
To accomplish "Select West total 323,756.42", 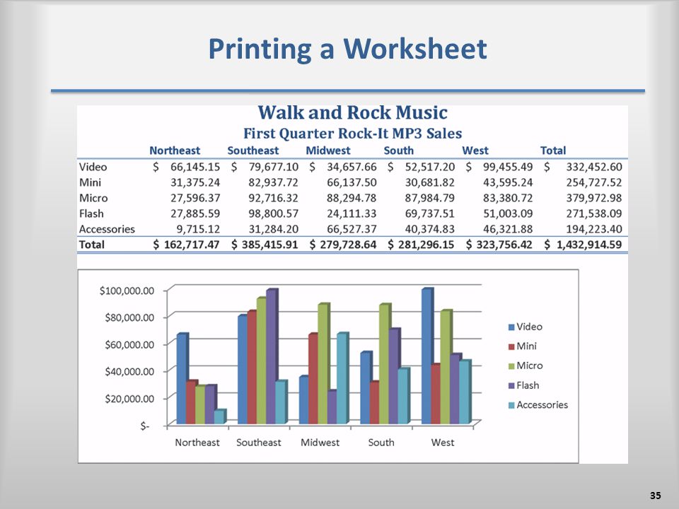I will click(505, 245).
